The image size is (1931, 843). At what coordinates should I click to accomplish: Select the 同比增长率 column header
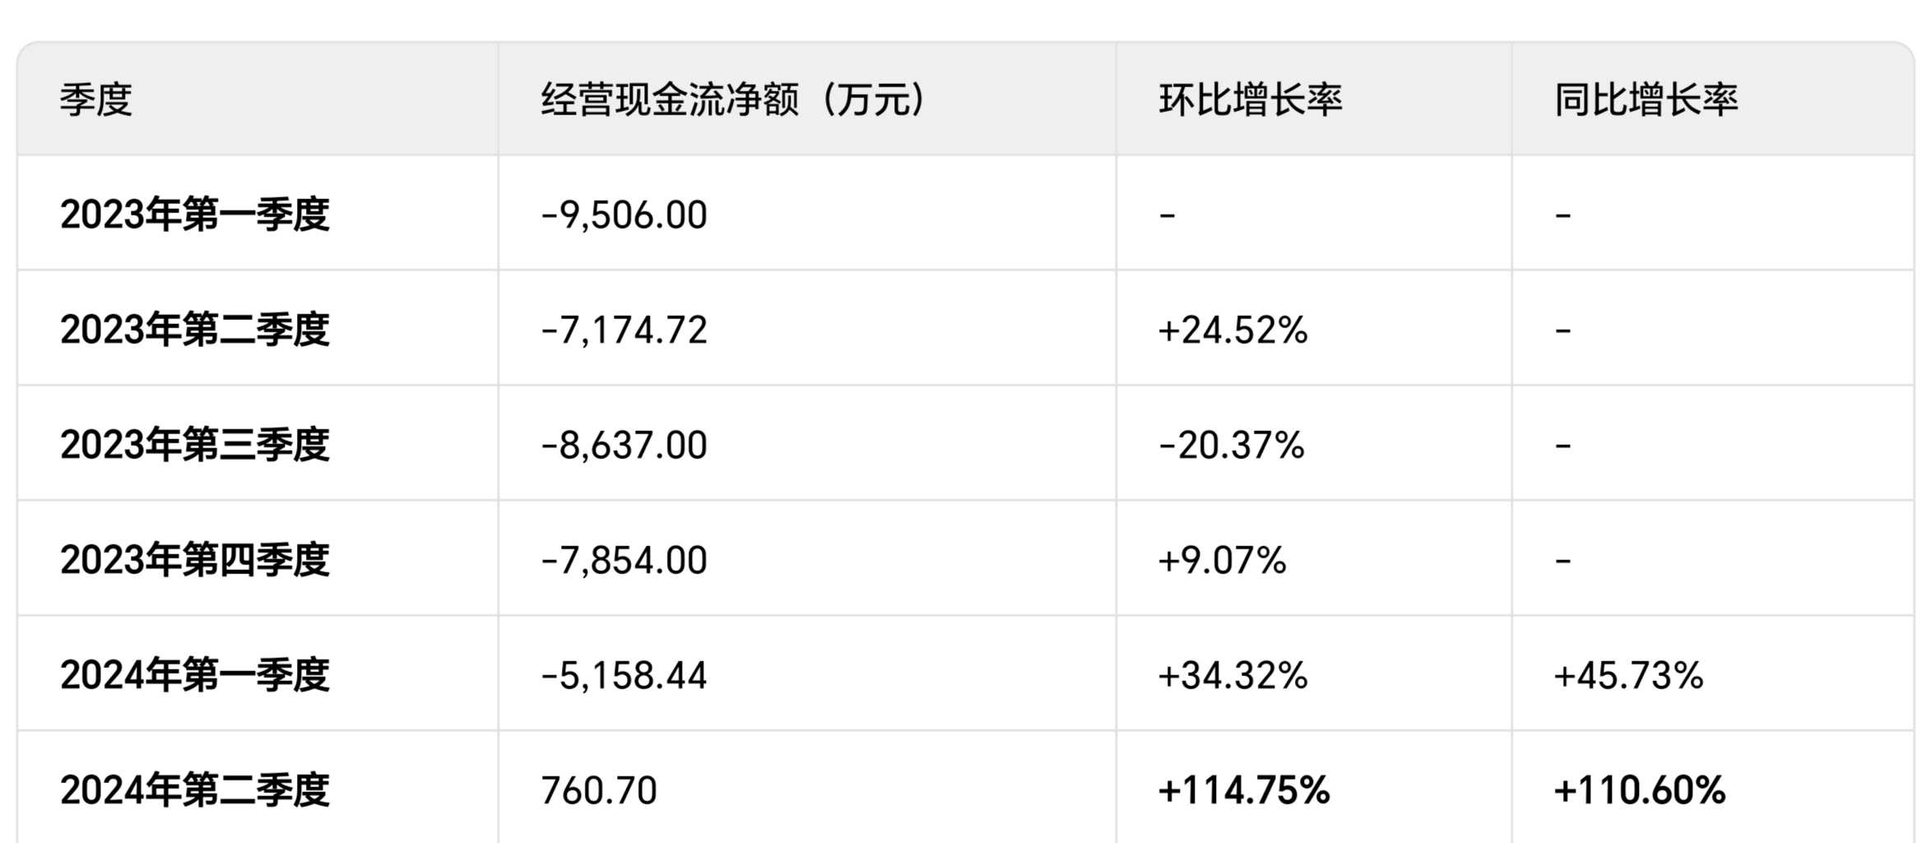point(1646,100)
